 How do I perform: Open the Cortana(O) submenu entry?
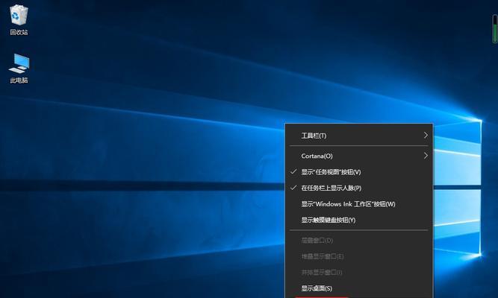[359, 156]
